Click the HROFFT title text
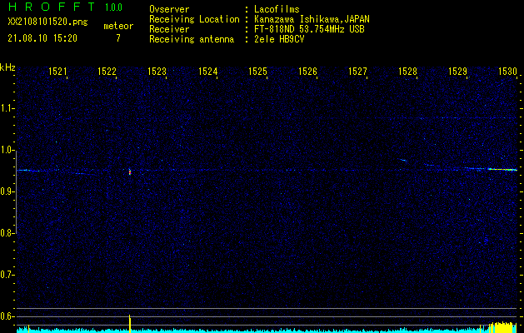Screen dimensions: 524x333 [52, 7]
